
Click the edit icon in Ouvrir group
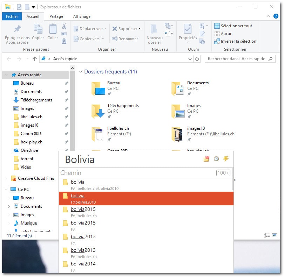(x=202, y=34)
